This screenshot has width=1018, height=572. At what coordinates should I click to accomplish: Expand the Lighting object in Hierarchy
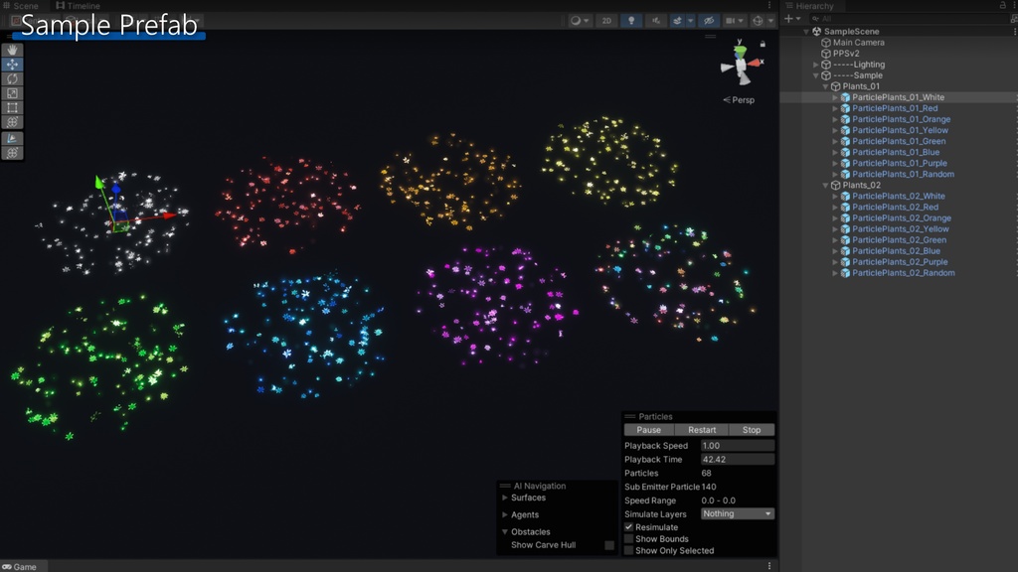tap(816, 65)
